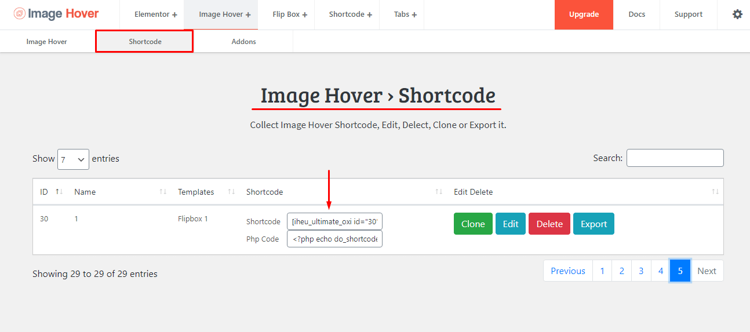Expand the Elementor menu
The width and height of the screenshot is (750, 332).
(156, 14)
